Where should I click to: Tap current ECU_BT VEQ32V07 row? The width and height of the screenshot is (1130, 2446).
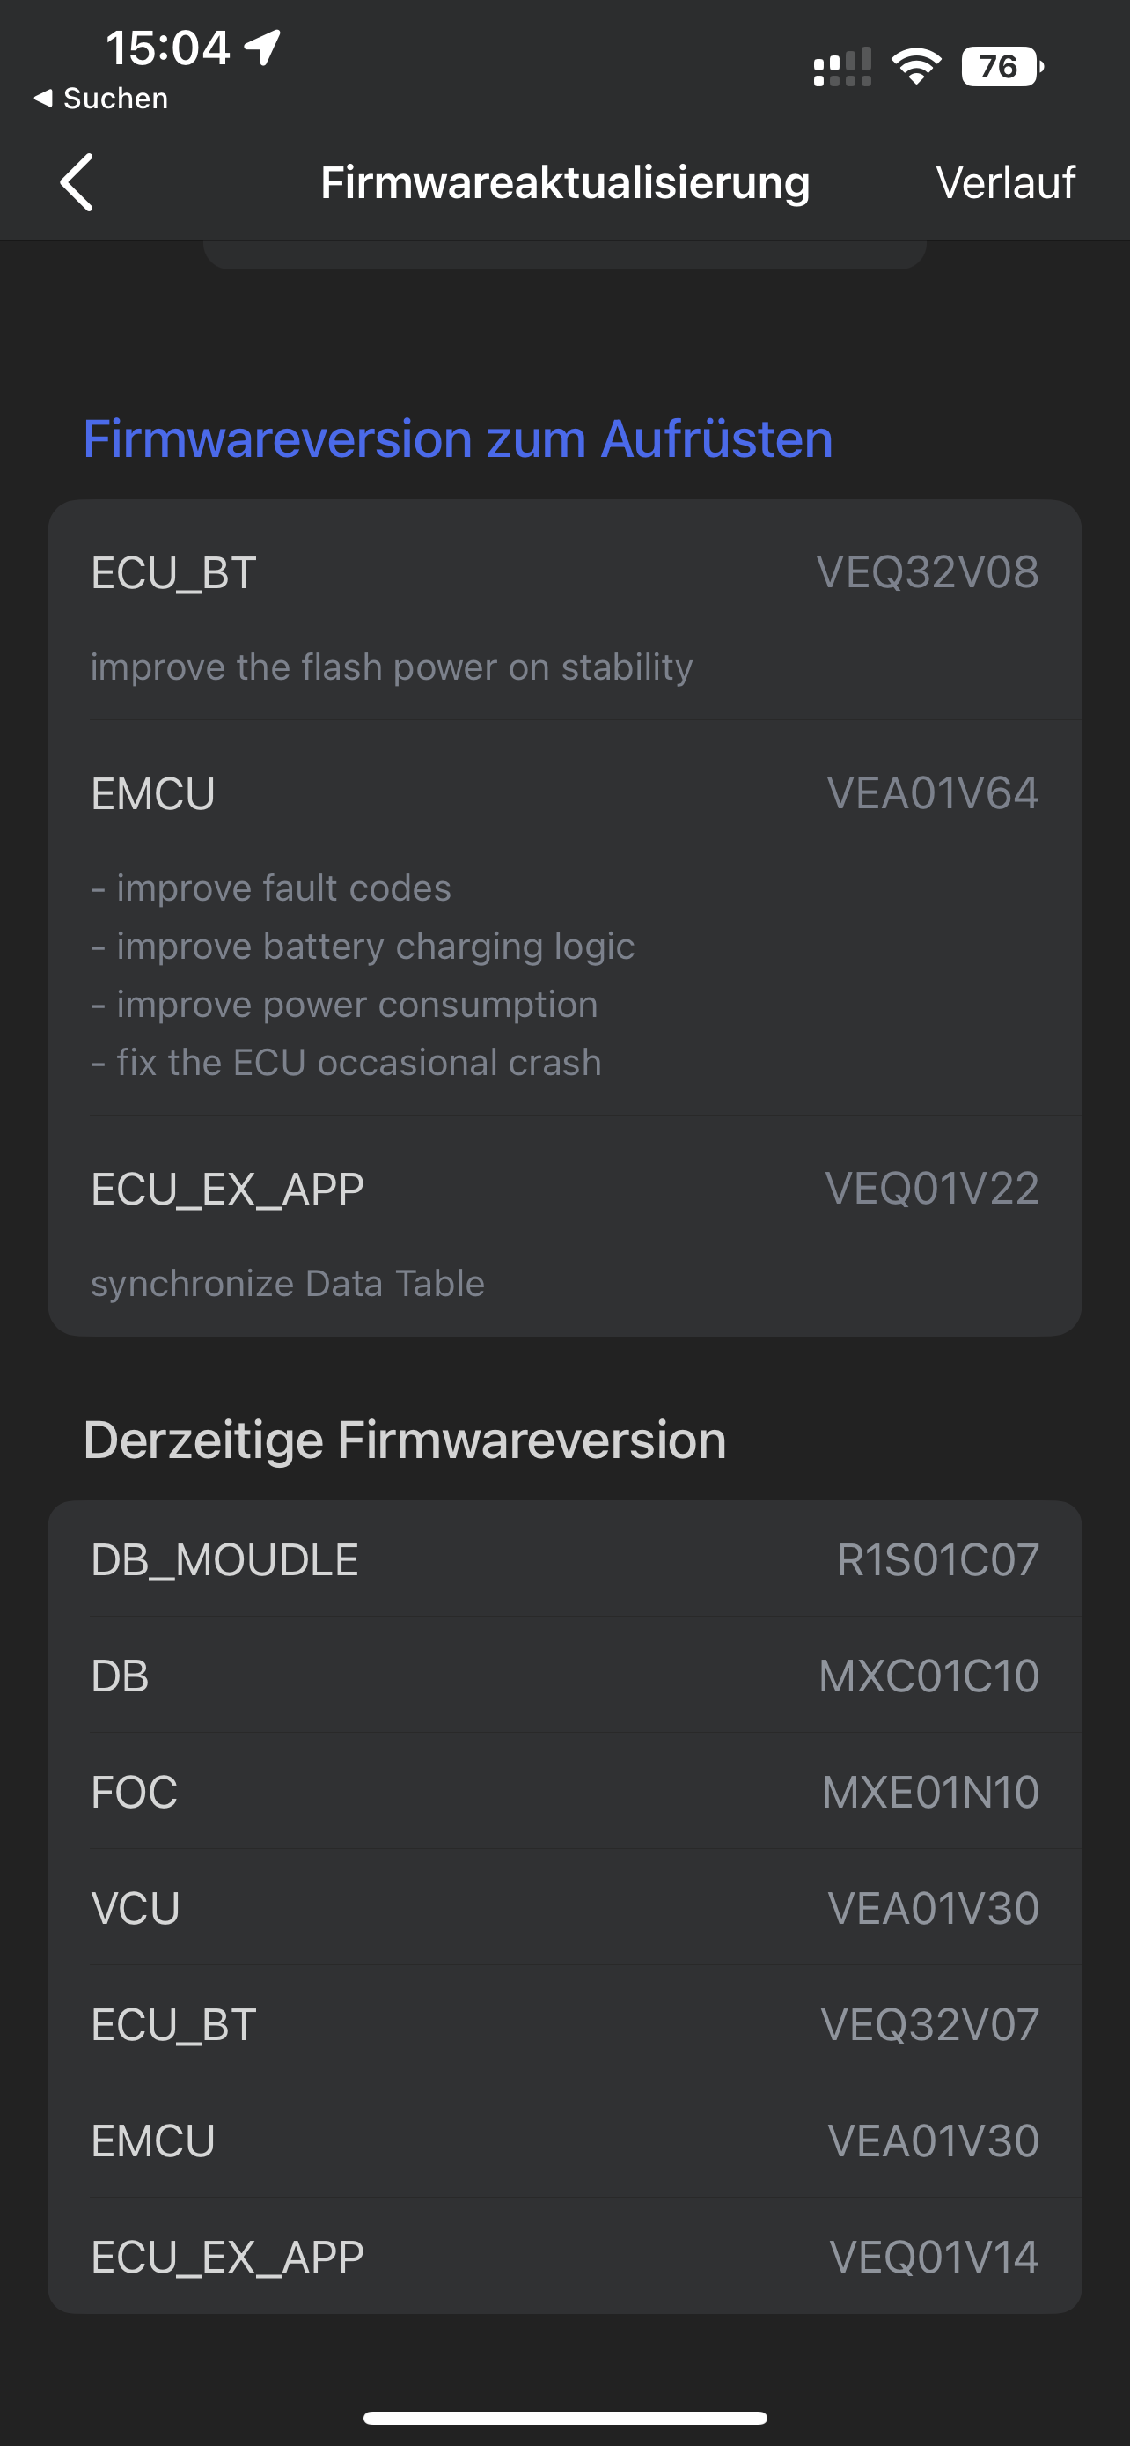[564, 2024]
